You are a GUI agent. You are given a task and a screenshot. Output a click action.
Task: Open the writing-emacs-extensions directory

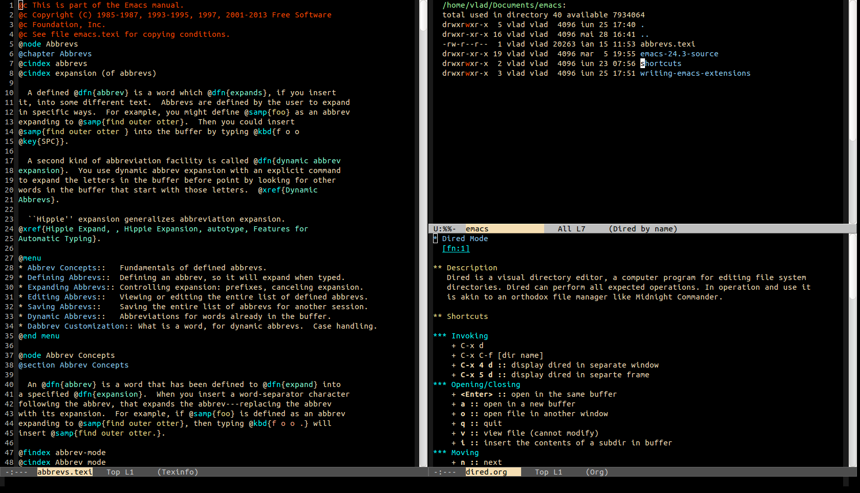695,73
